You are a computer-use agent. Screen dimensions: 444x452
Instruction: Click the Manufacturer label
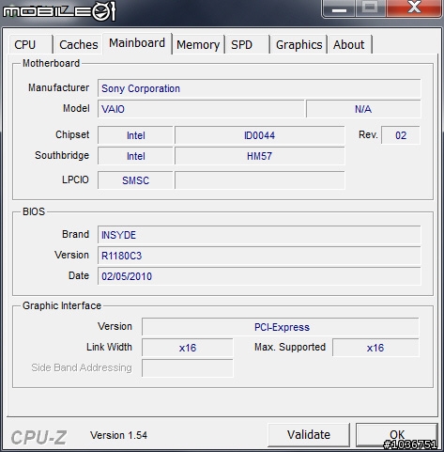click(x=59, y=87)
